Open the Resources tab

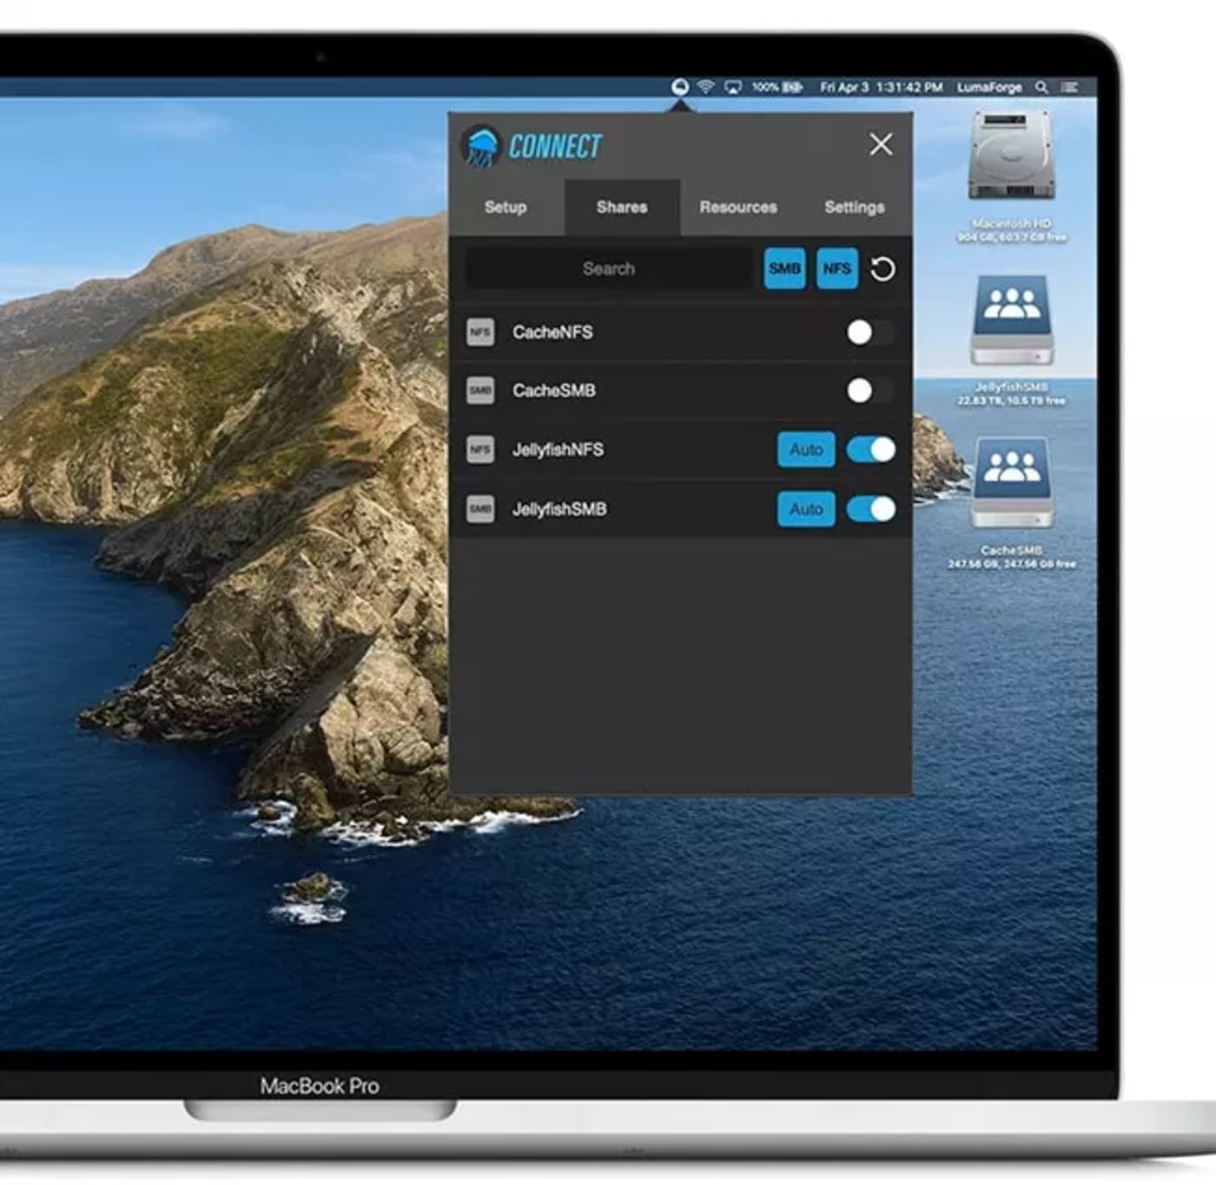tap(738, 208)
